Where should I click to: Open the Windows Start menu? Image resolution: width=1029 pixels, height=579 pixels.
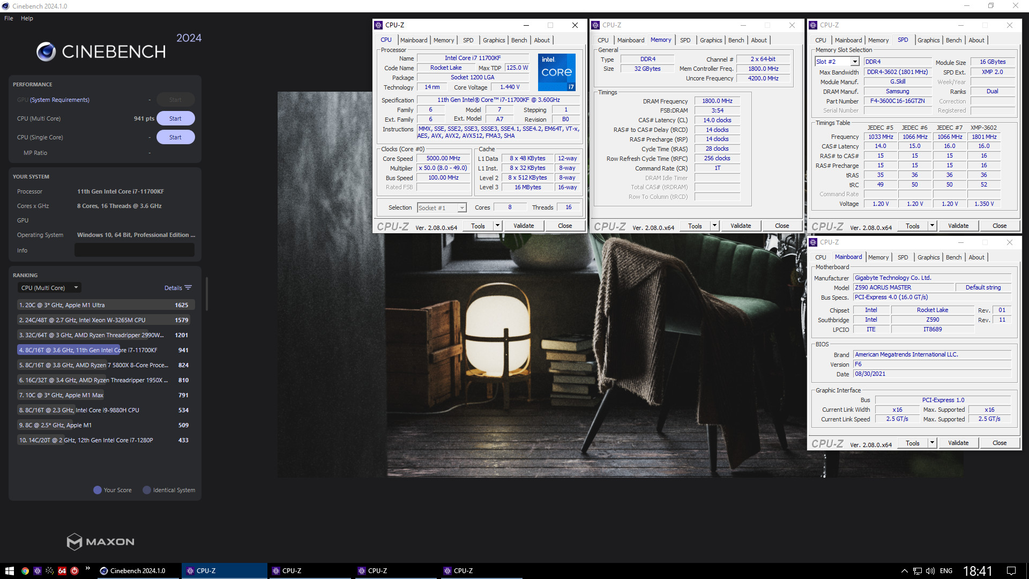(x=9, y=571)
